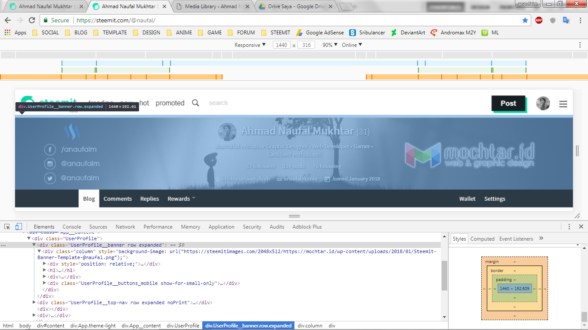Click the Elements panel vertical scrollbar
Viewport: 588px width, 330px height.
444,276
